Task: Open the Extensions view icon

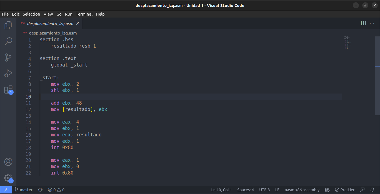Action: pos(8,90)
